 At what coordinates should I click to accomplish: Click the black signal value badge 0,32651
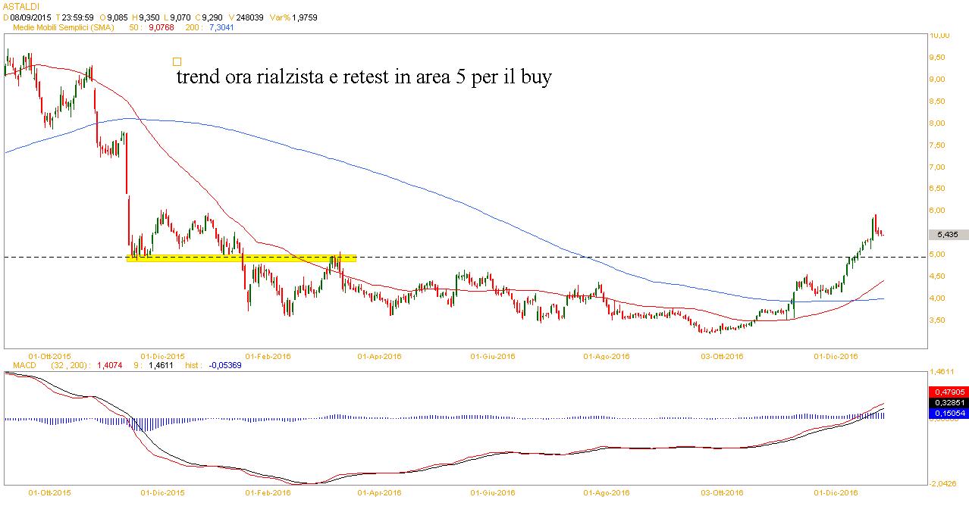(x=947, y=403)
